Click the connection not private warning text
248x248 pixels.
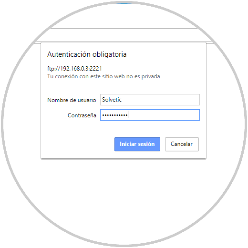click(x=103, y=76)
